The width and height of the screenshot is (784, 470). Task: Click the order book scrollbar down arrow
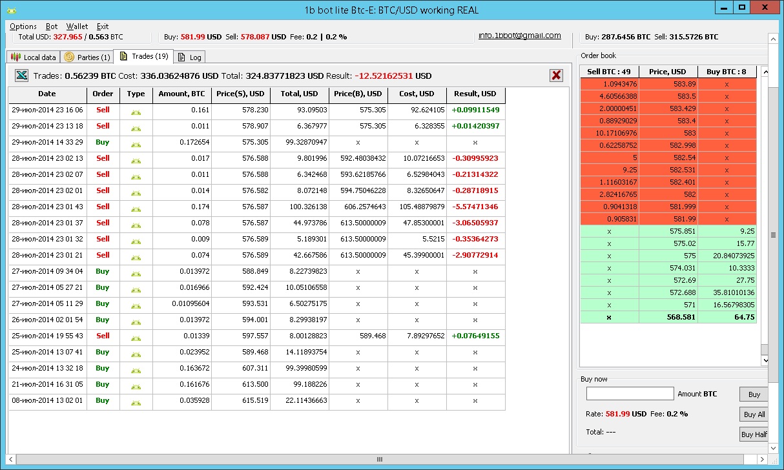[765, 360]
